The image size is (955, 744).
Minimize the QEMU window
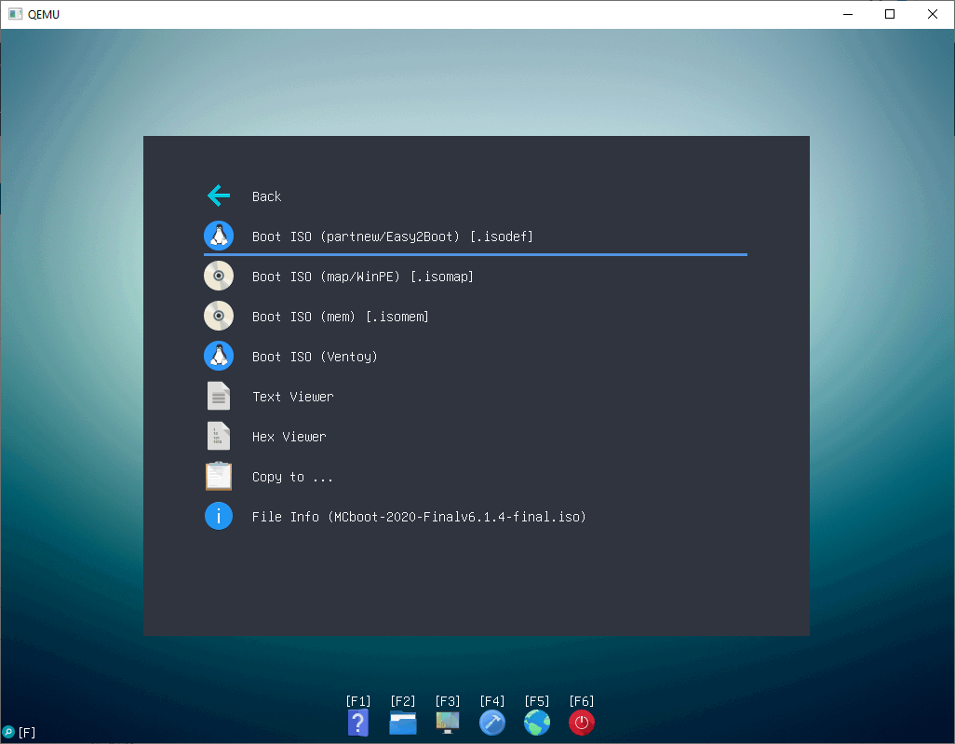click(x=848, y=14)
